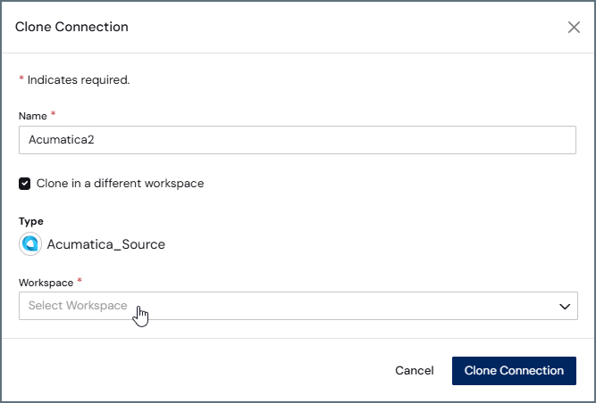The image size is (596, 403).
Task: Close the Clone Connection dialog
Action: [574, 27]
